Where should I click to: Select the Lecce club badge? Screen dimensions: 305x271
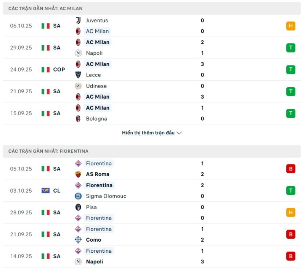coord(78,75)
